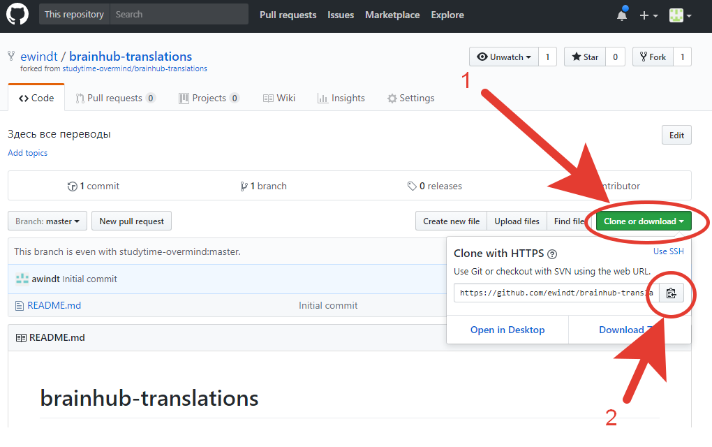Open Initial commit in the README.md row
This screenshot has height=447, width=712.
click(328, 306)
